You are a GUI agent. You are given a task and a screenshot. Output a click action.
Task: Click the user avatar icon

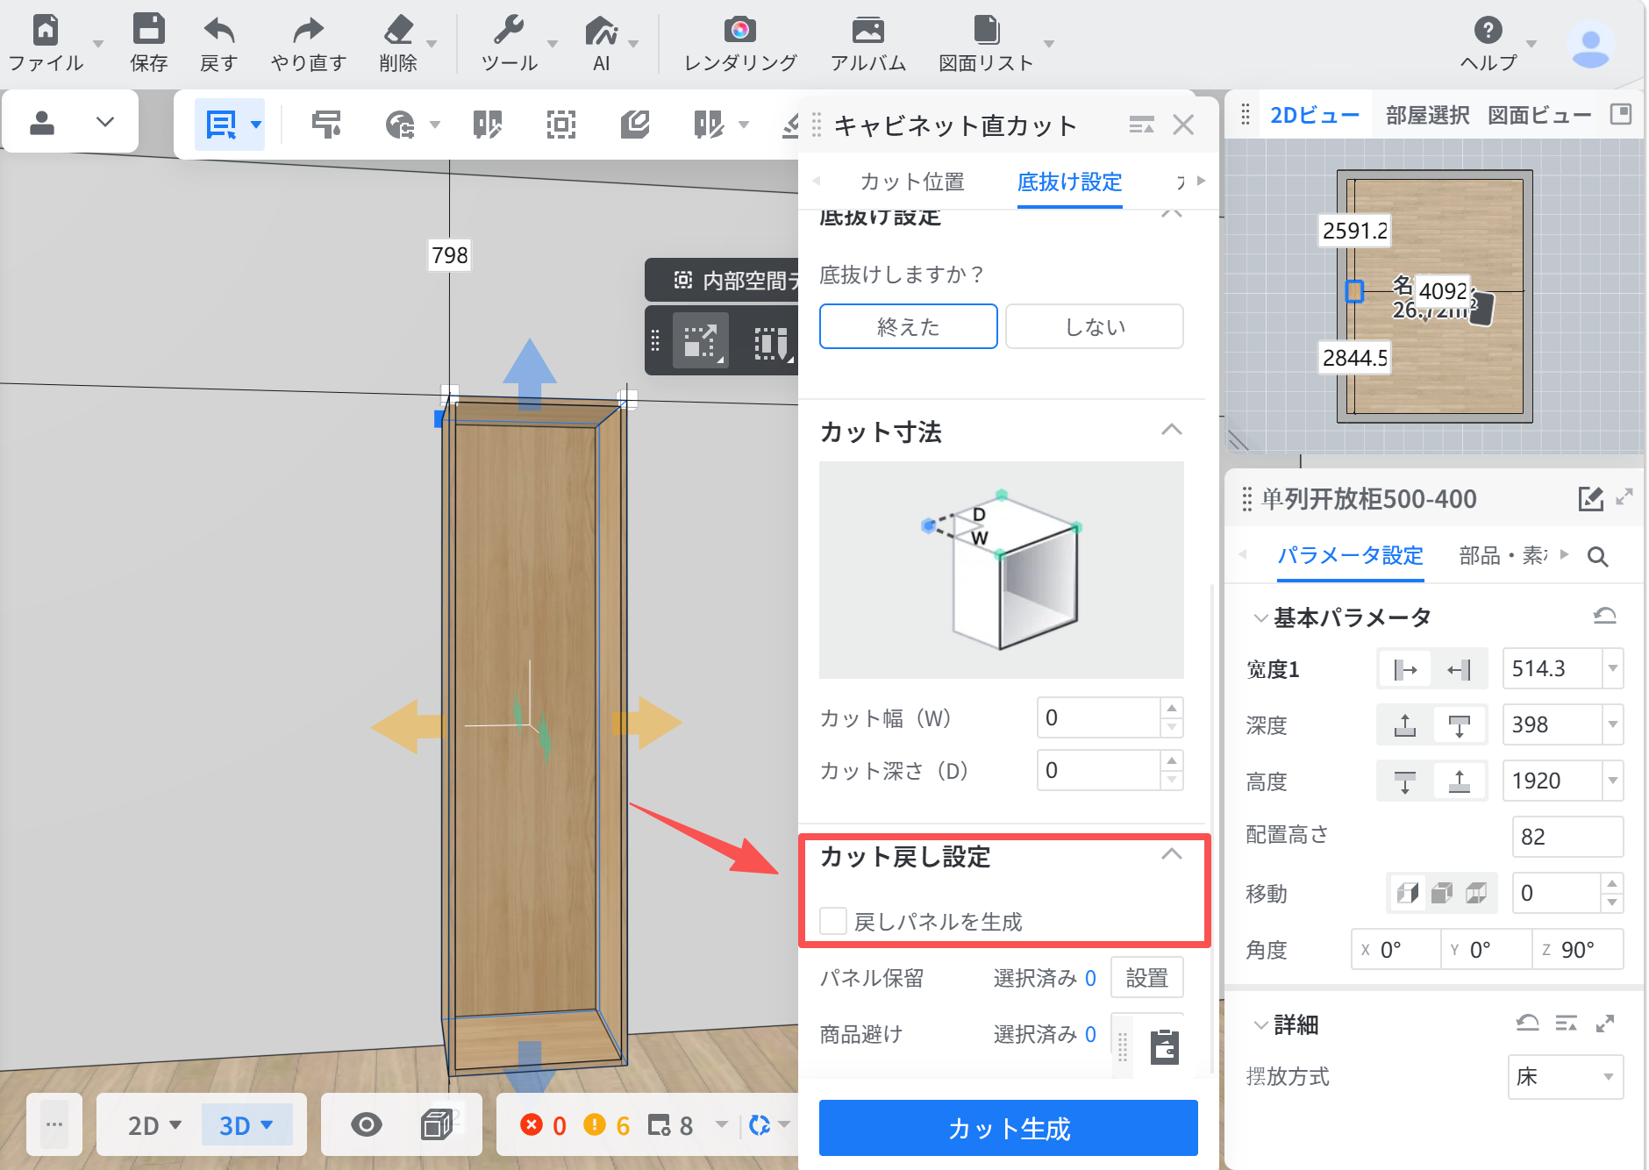pos(1590,44)
